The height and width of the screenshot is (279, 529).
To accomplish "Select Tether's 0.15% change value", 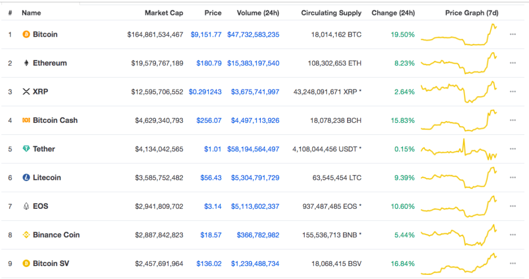I will point(404,149).
